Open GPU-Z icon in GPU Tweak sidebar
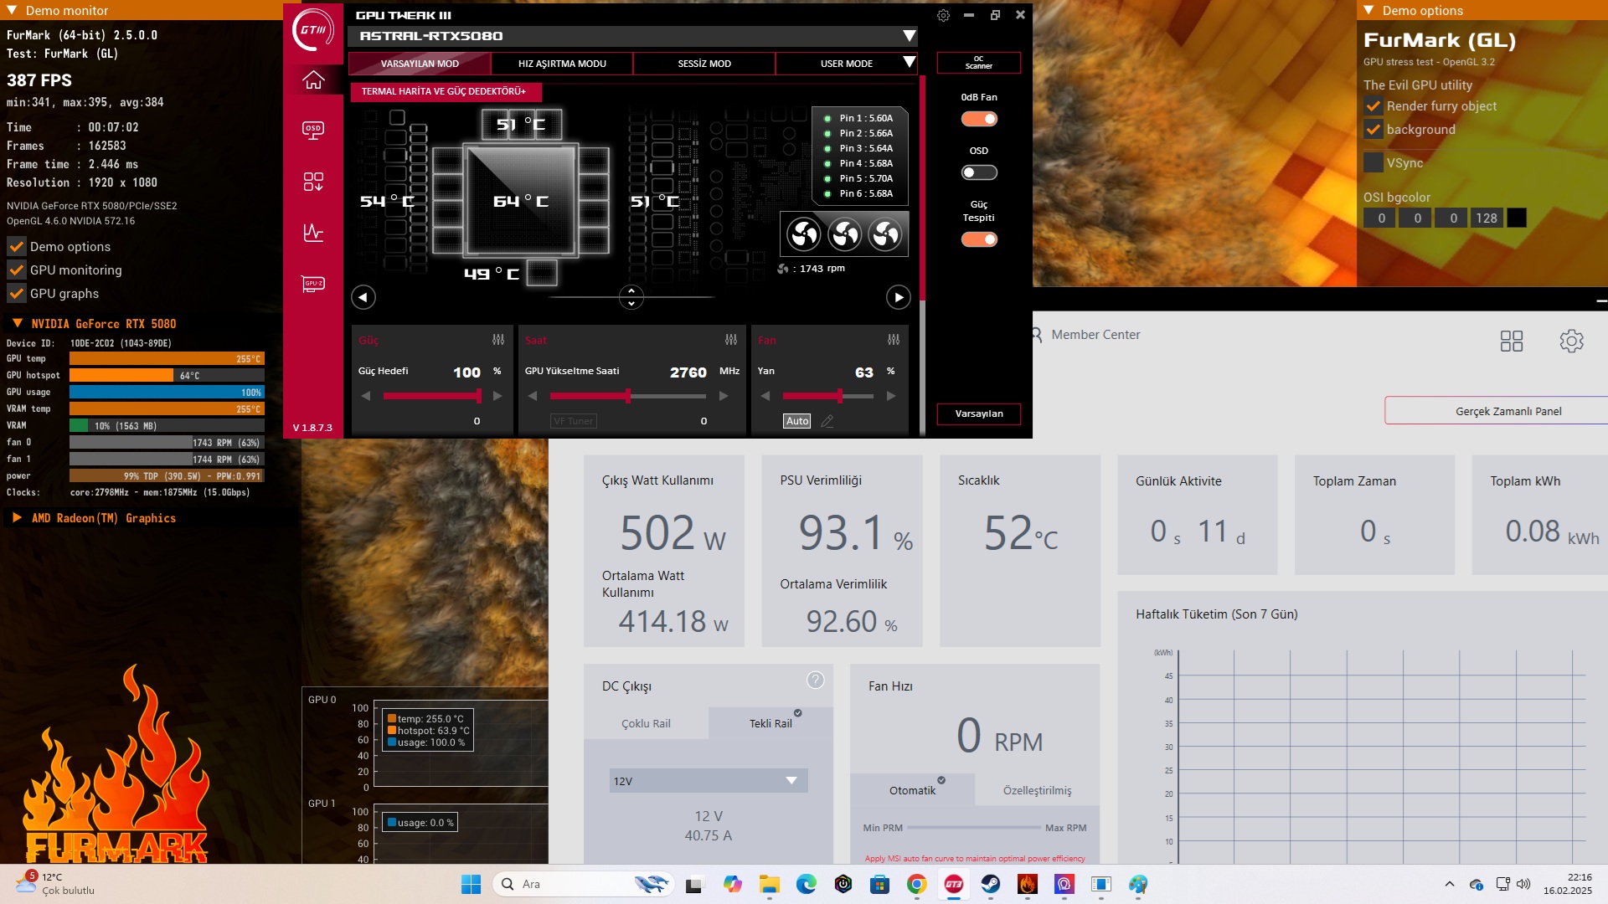The height and width of the screenshot is (904, 1608). (313, 284)
